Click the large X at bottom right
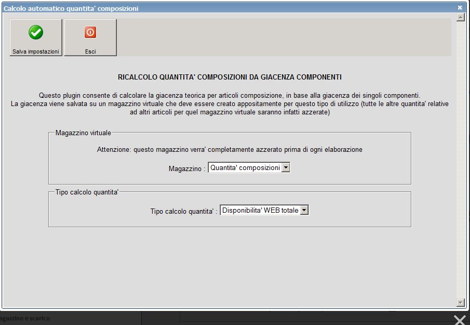This screenshot has height=325, width=470. 460,320
